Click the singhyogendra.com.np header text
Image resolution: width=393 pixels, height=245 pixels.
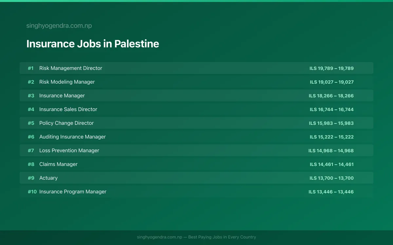[59, 26]
